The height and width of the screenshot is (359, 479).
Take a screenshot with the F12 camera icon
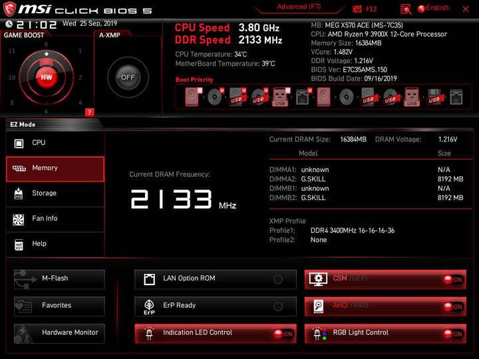pos(357,9)
